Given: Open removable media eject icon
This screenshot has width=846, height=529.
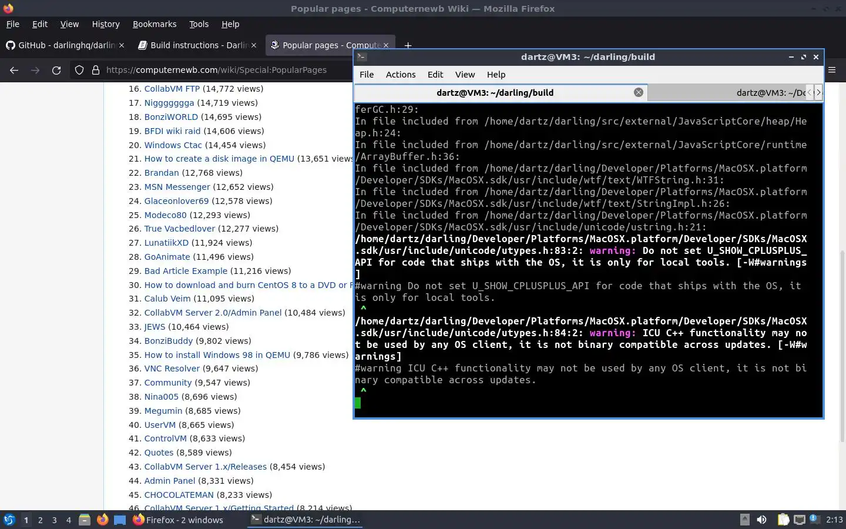Looking at the screenshot, I should [x=744, y=520].
